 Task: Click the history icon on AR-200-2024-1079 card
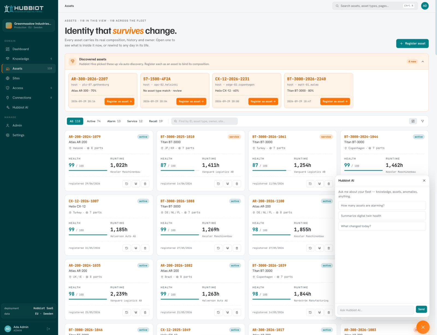point(126,184)
